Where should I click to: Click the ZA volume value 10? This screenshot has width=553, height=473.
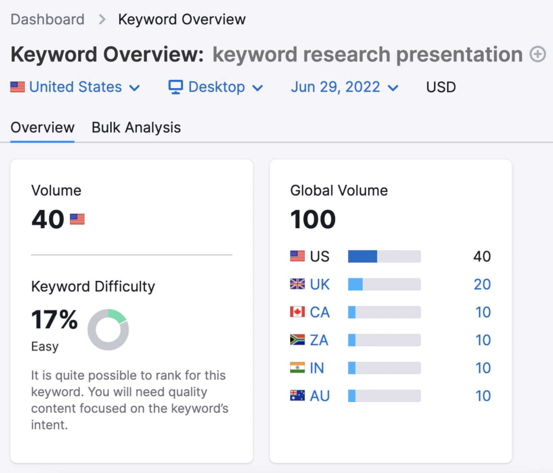click(483, 340)
